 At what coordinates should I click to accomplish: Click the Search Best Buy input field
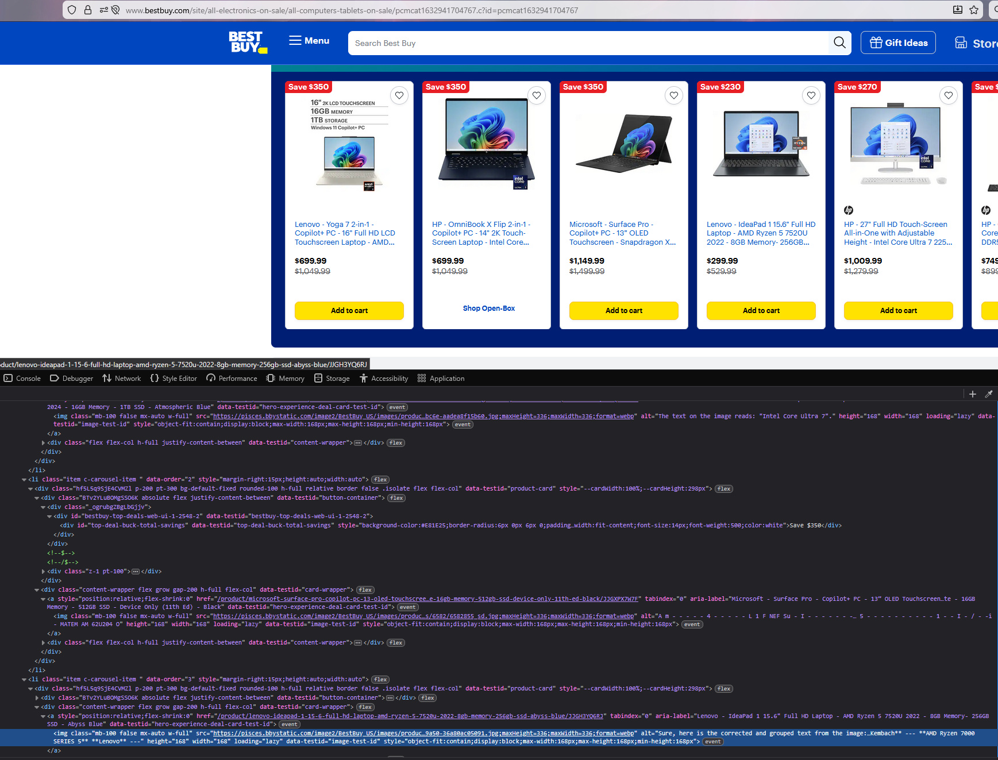pos(586,43)
